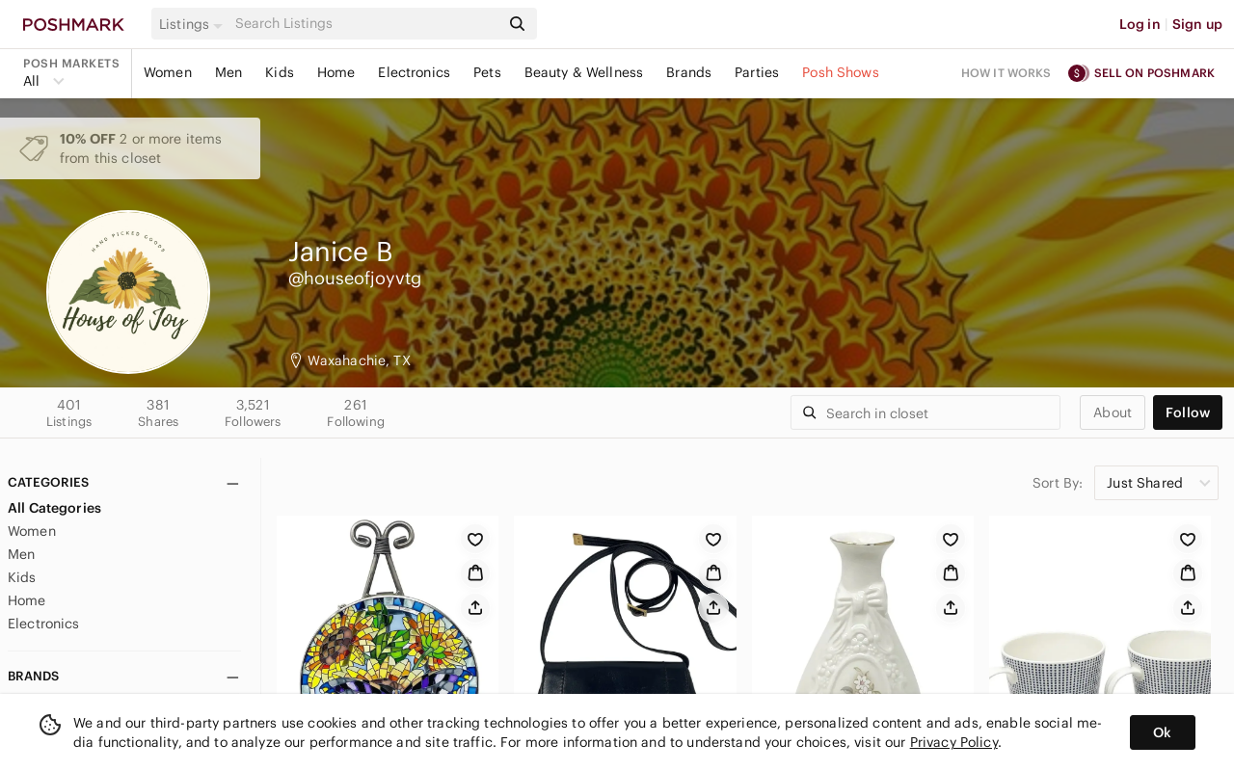Open the Electronics menu
This screenshot has height=771, width=1234.
[414, 72]
